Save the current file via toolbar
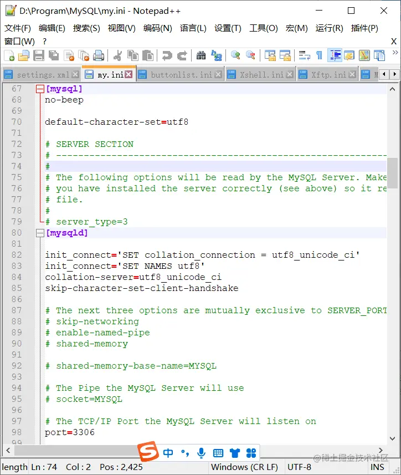 pos(39,56)
